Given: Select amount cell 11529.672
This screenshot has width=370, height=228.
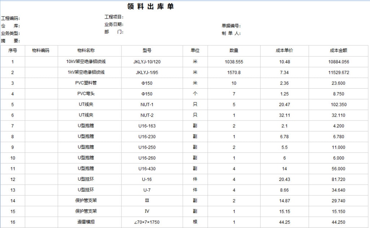Looking at the screenshot, I should (x=338, y=72).
